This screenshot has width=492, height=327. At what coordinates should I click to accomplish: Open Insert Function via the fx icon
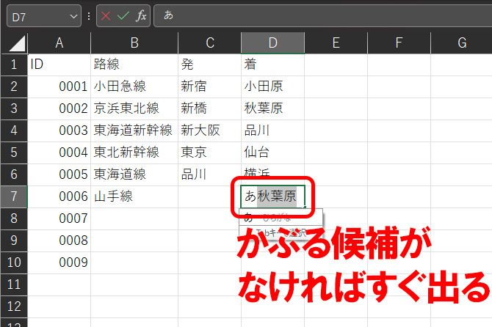click(x=141, y=15)
